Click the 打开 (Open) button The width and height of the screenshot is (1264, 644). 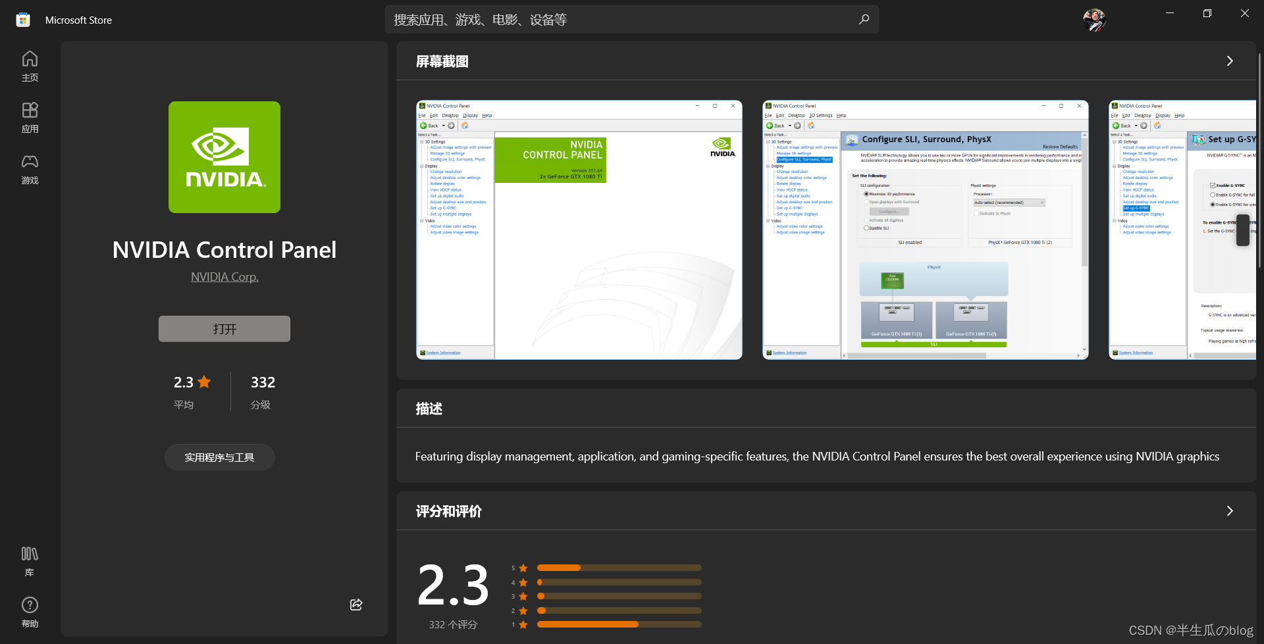click(x=224, y=329)
